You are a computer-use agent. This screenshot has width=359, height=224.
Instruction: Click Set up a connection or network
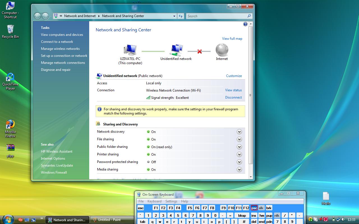[64, 56]
